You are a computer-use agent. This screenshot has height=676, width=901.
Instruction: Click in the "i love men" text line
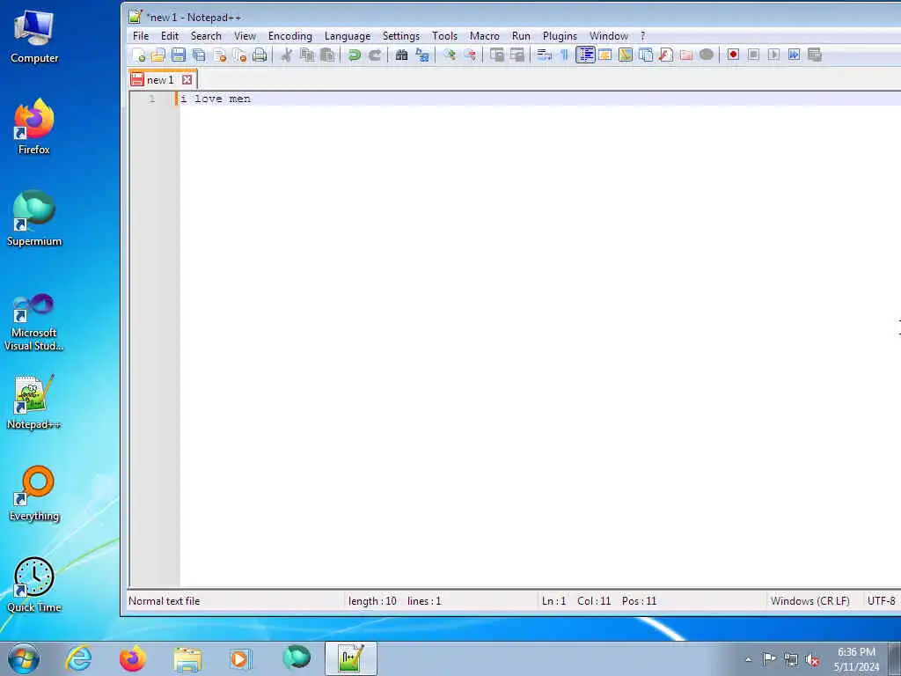[216, 99]
